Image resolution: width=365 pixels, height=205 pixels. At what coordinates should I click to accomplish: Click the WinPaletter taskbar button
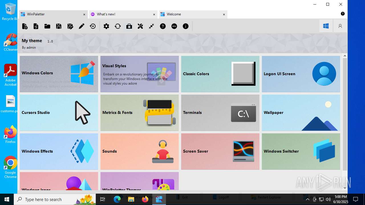pos(159,199)
